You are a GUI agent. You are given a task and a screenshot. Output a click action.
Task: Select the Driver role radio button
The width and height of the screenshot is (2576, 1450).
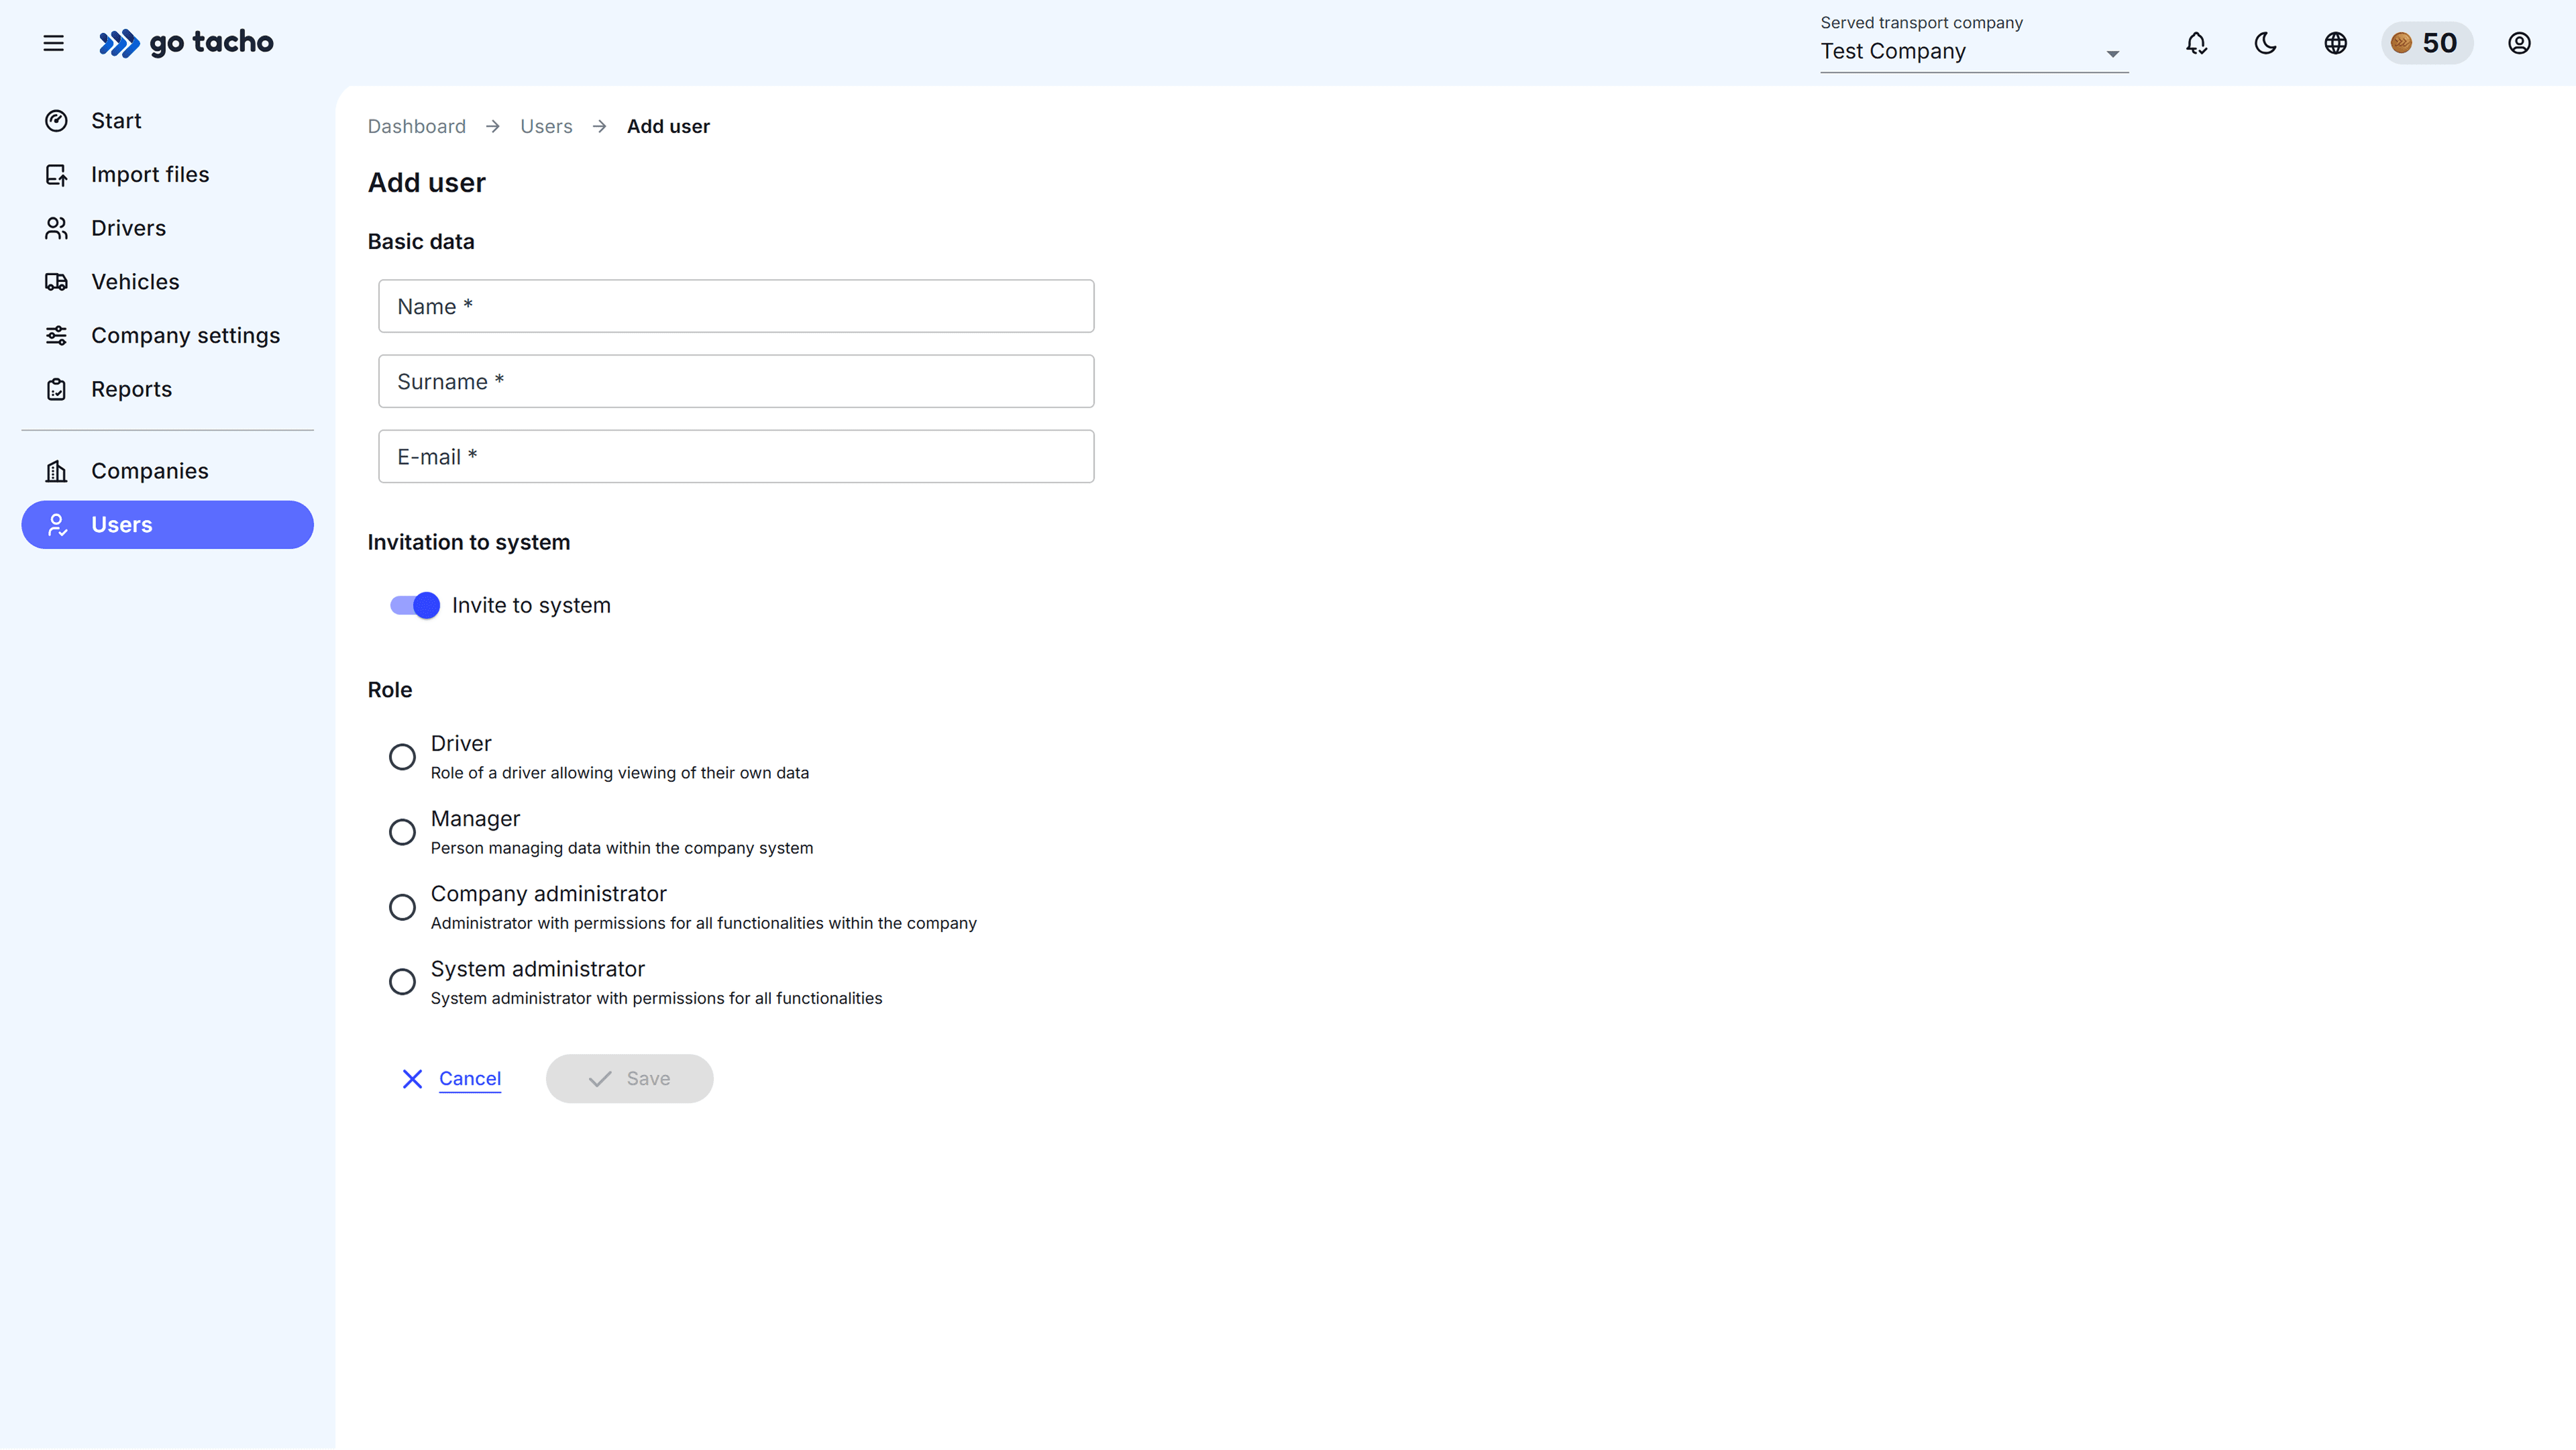click(402, 757)
